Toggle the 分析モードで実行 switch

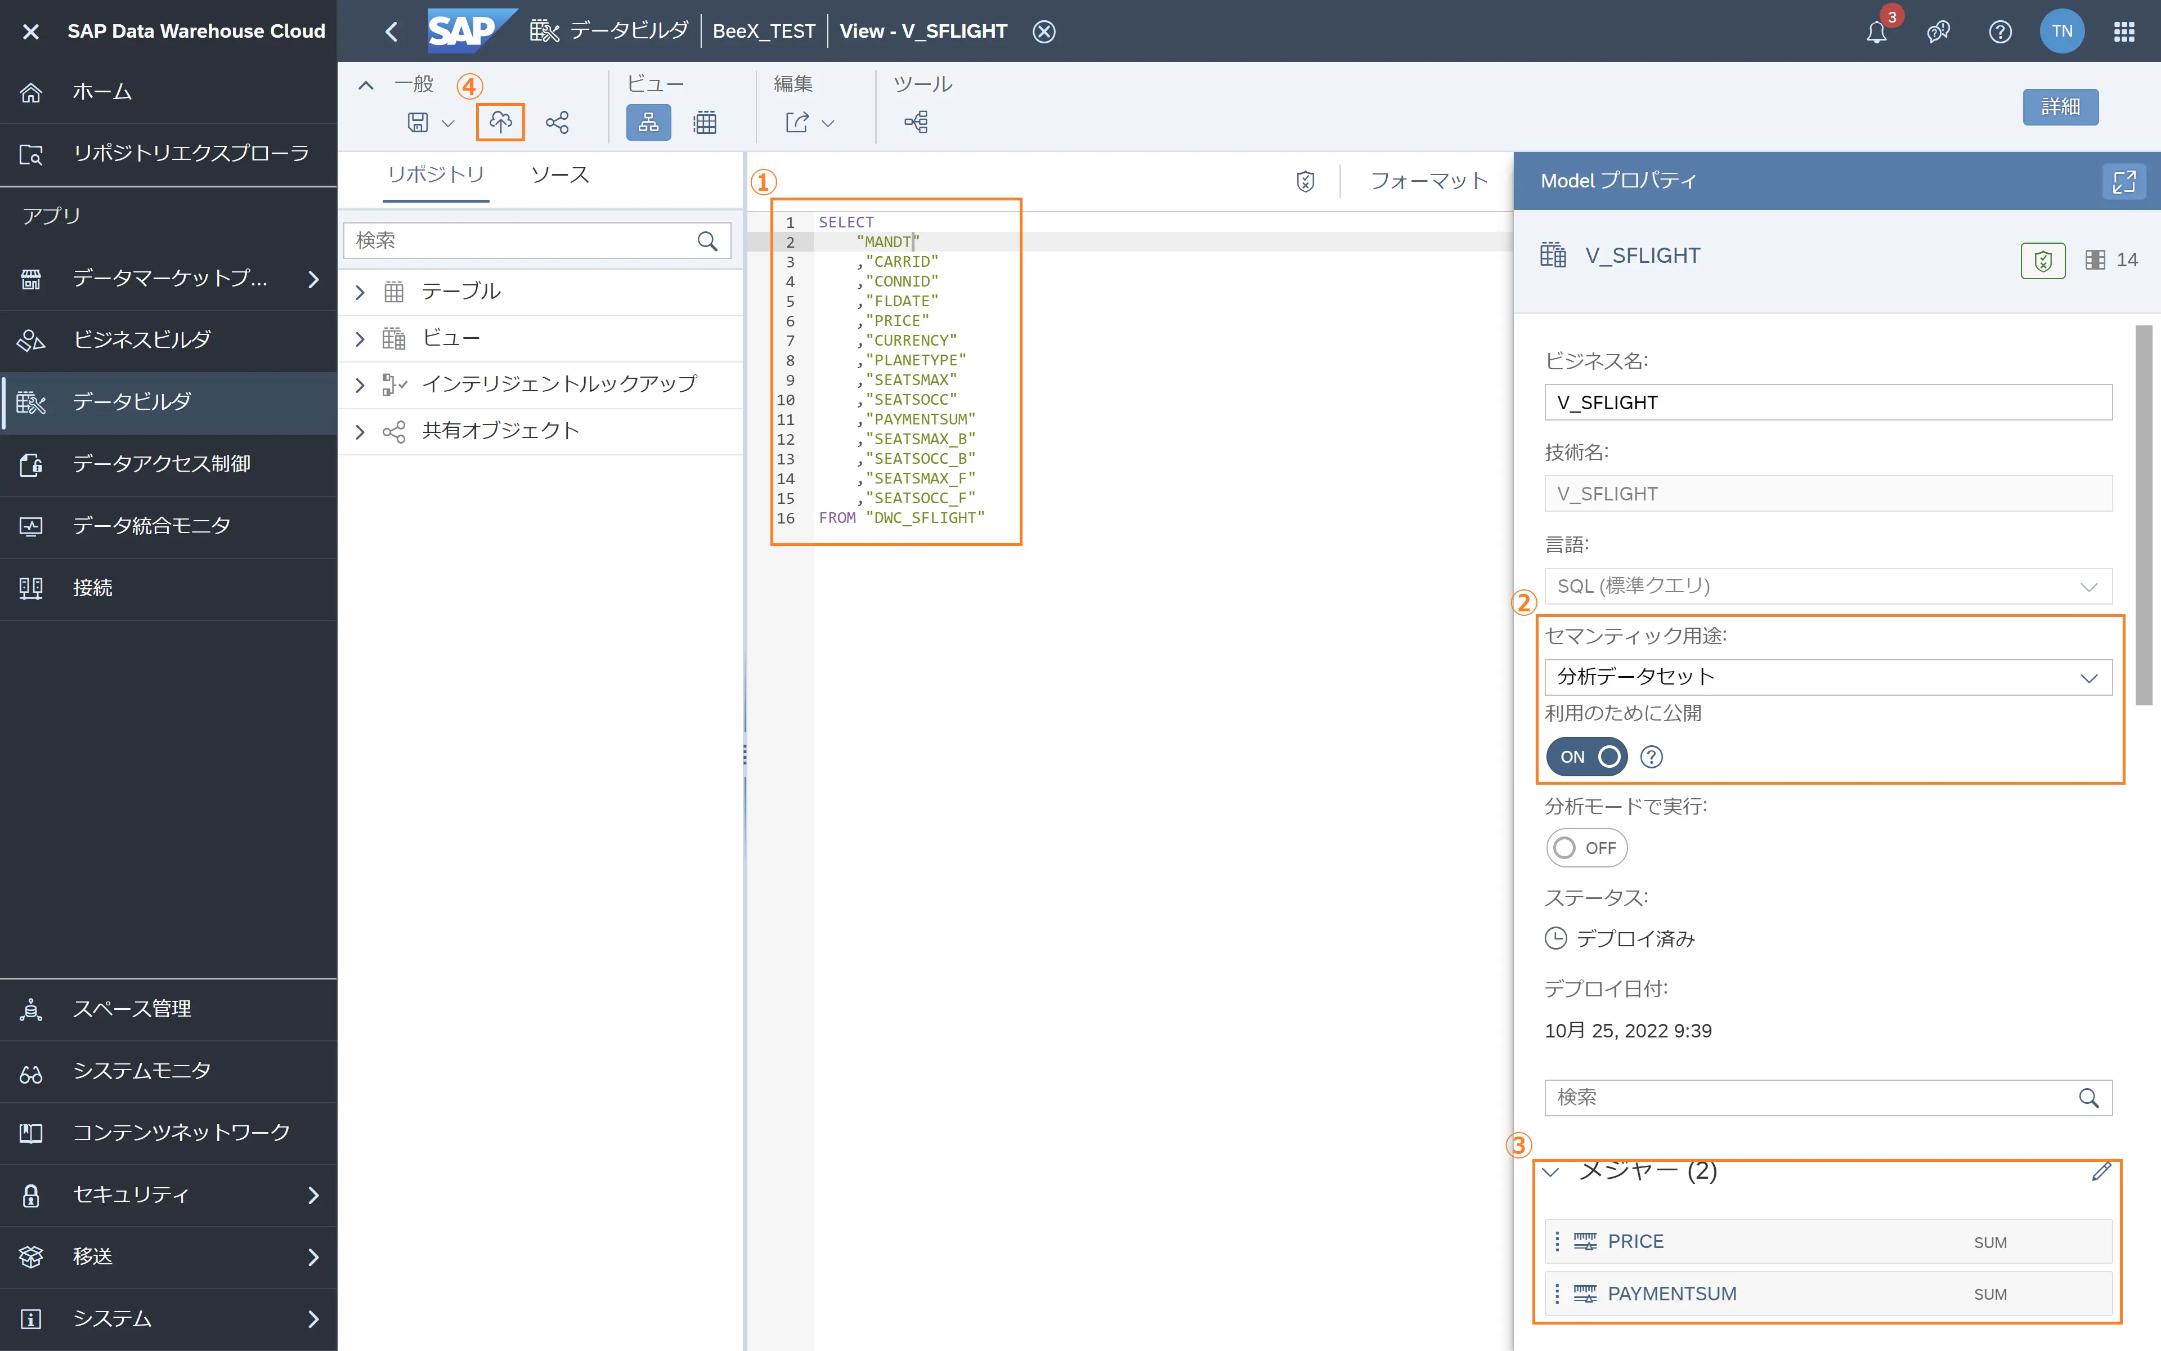(1587, 848)
